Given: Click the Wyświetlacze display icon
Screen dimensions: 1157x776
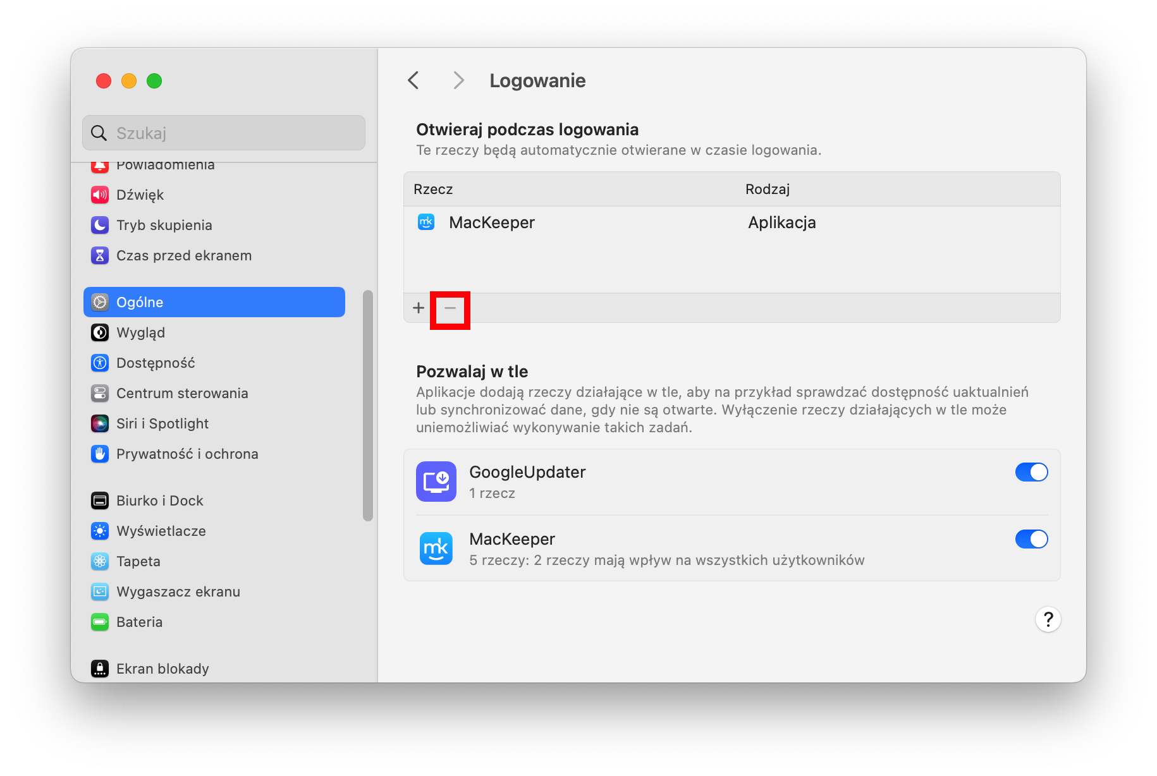Looking at the screenshot, I should pyautogui.click(x=100, y=531).
